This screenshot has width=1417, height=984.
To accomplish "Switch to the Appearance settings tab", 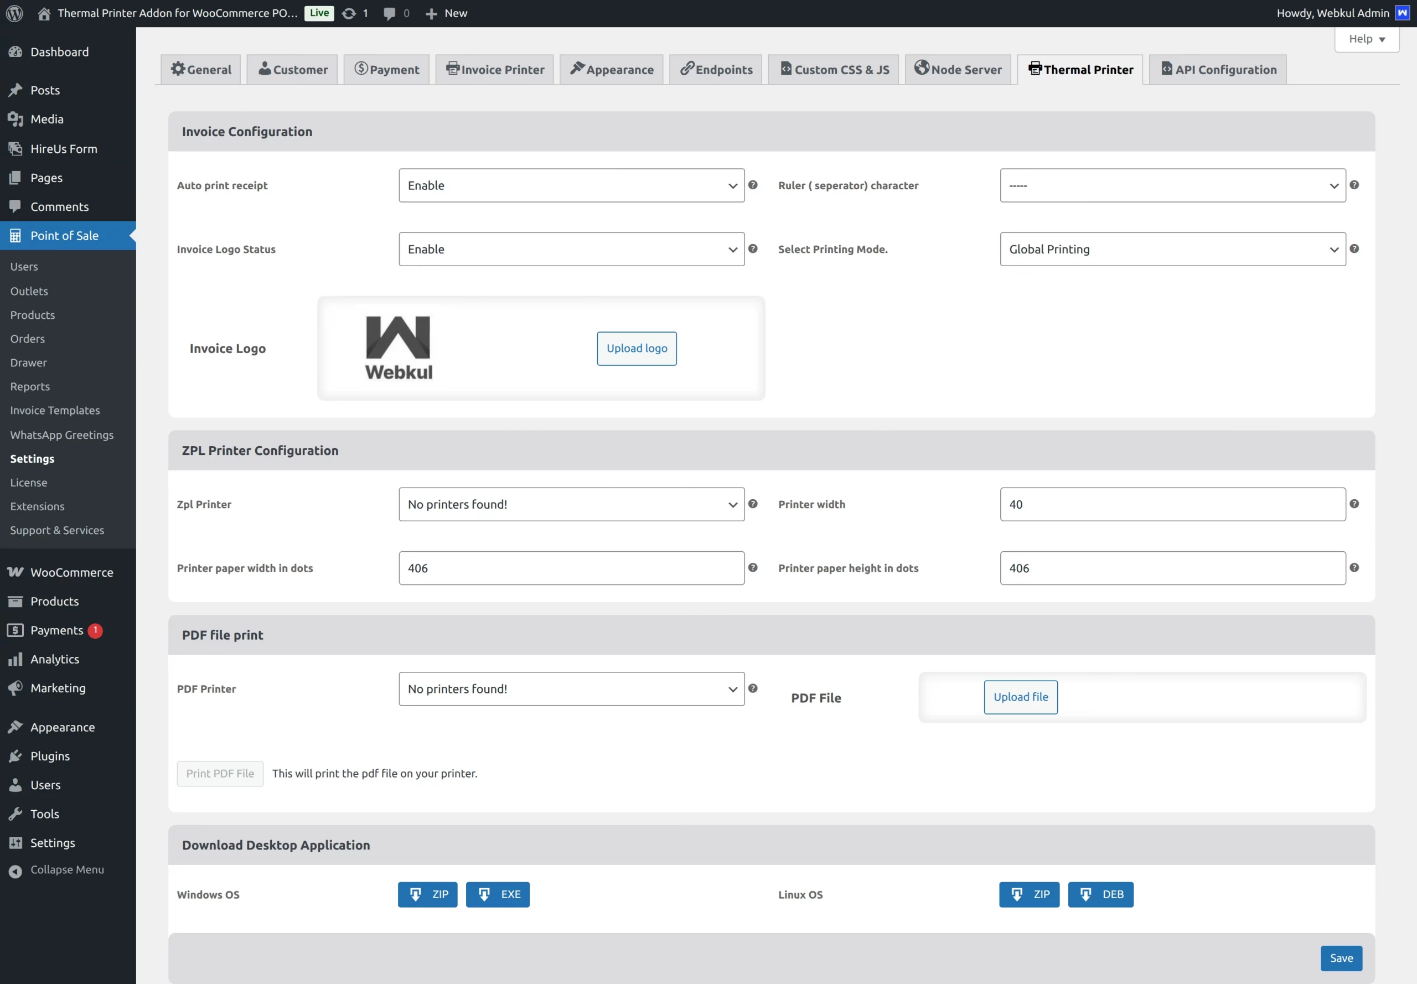I will [x=611, y=69].
